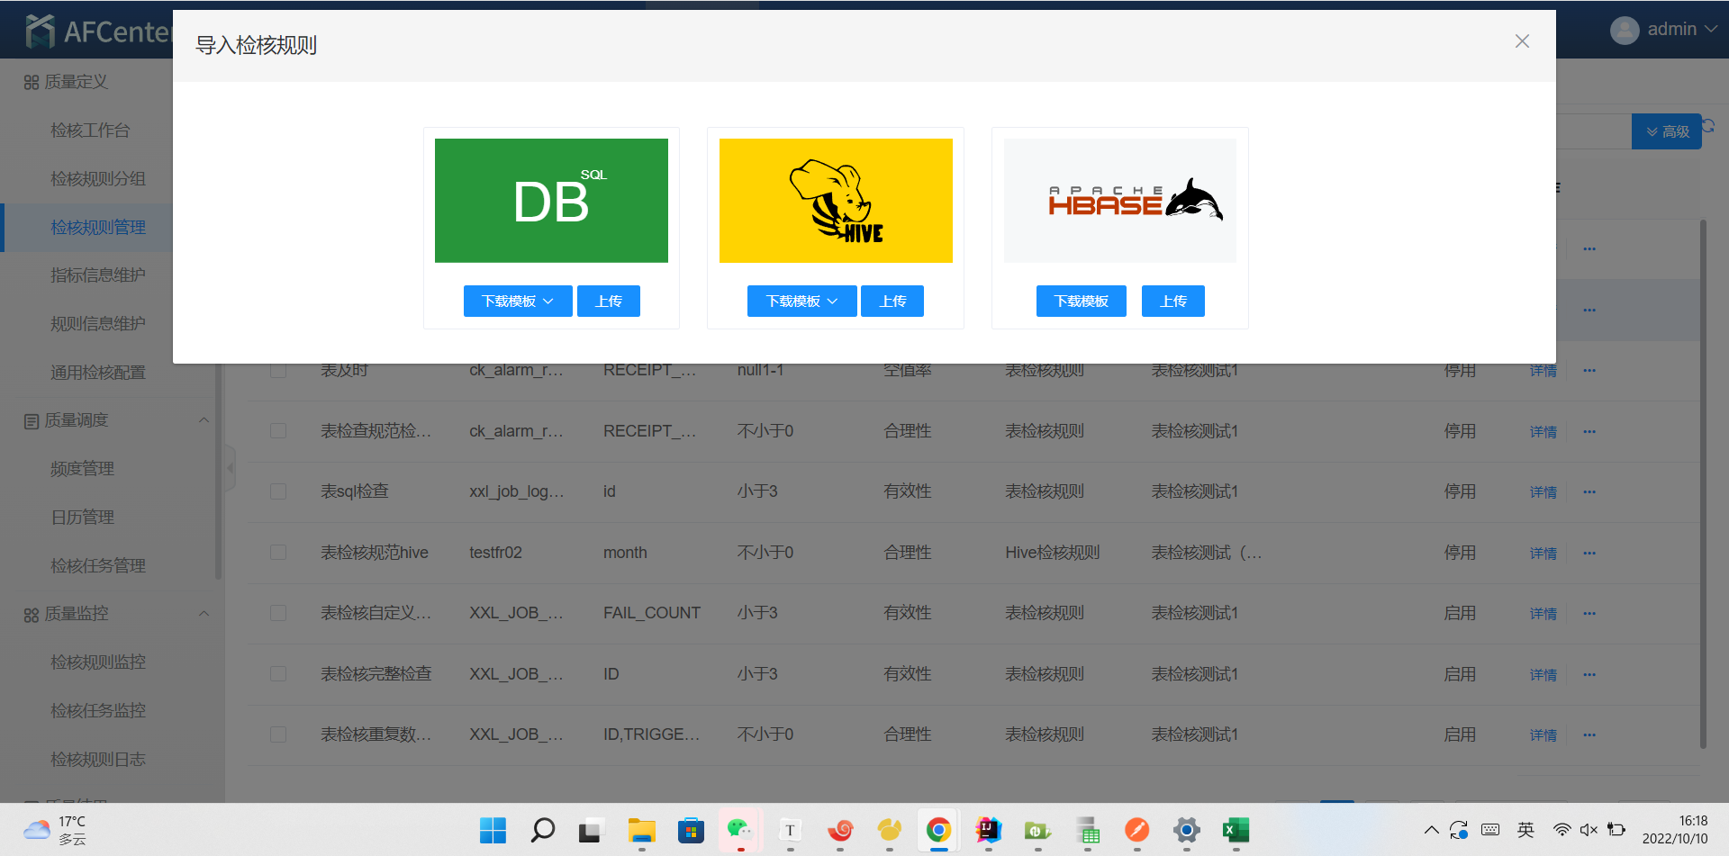Go to 频度管理 in the sidebar
The image size is (1729, 856).
pos(82,469)
